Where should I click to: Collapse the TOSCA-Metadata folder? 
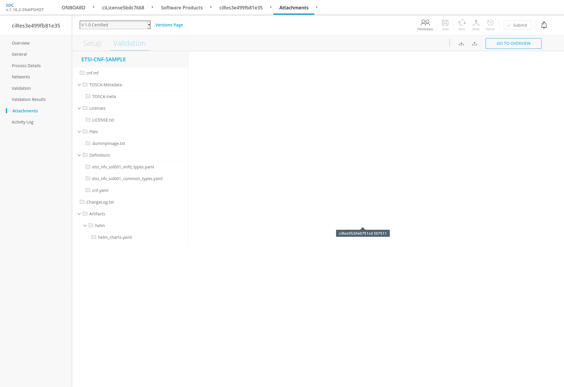point(79,85)
